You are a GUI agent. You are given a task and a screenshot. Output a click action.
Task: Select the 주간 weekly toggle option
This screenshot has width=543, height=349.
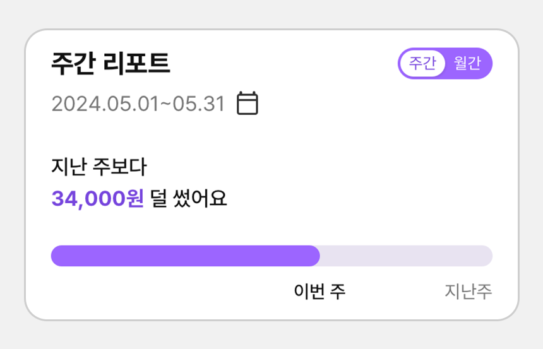point(422,63)
